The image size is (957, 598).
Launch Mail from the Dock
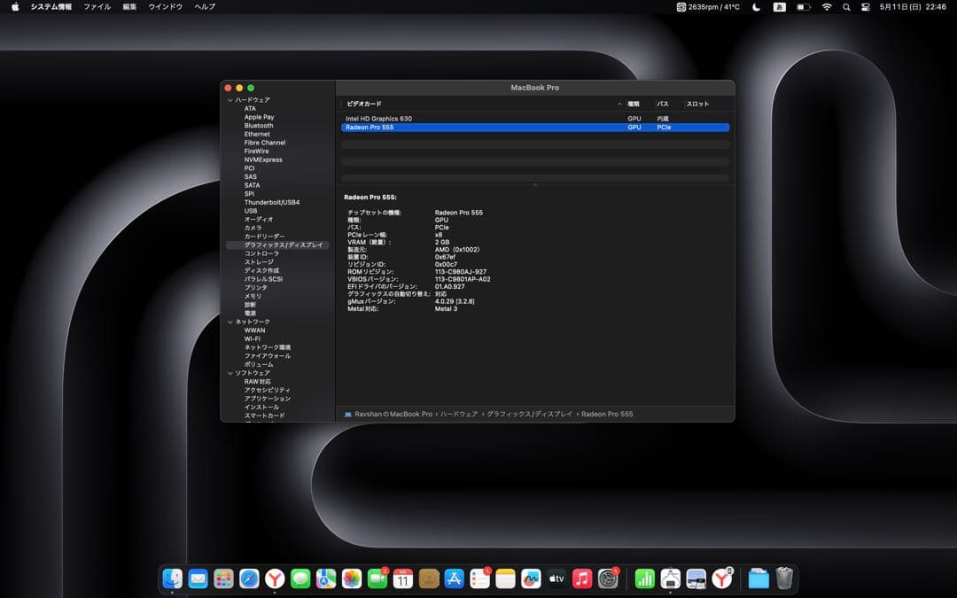pyautogui.click(x=198, y=578)
